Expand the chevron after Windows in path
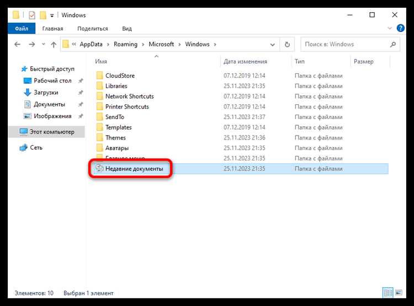The width and height of the screenshot is (414, 306). tap(215, 44)
